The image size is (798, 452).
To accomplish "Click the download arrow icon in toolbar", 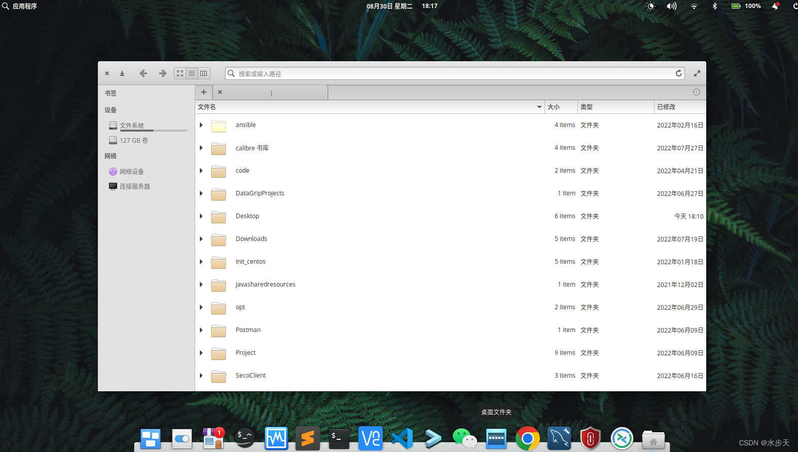I will [122, 73].
